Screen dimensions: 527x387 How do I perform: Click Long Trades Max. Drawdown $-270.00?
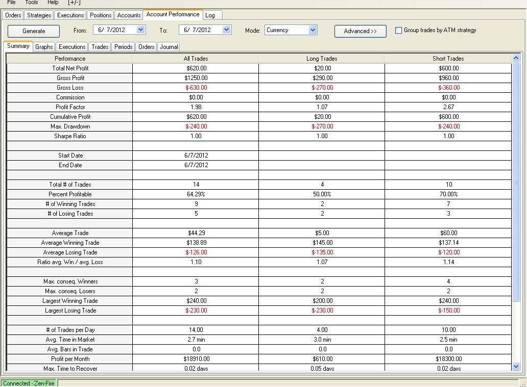pyautogui.click(x=322, y=126)
